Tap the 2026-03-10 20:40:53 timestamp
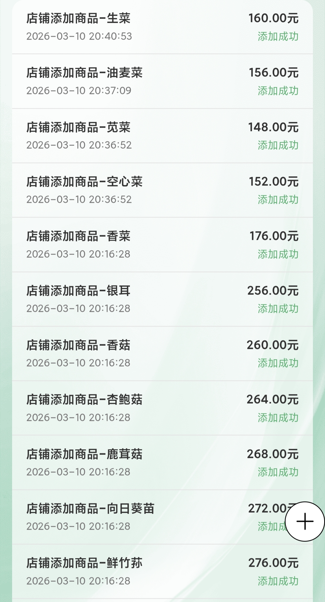Image resolution: width=325 pixels, height=602 pixels. 79,36
